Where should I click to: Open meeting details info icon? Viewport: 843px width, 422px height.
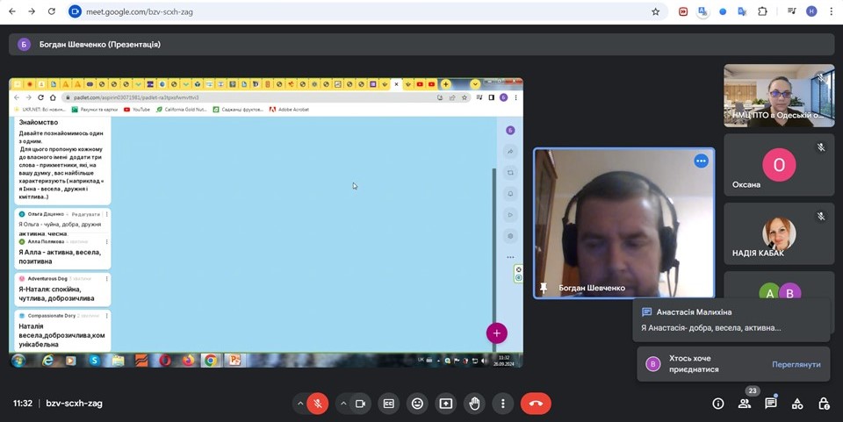tap(718, 404)
